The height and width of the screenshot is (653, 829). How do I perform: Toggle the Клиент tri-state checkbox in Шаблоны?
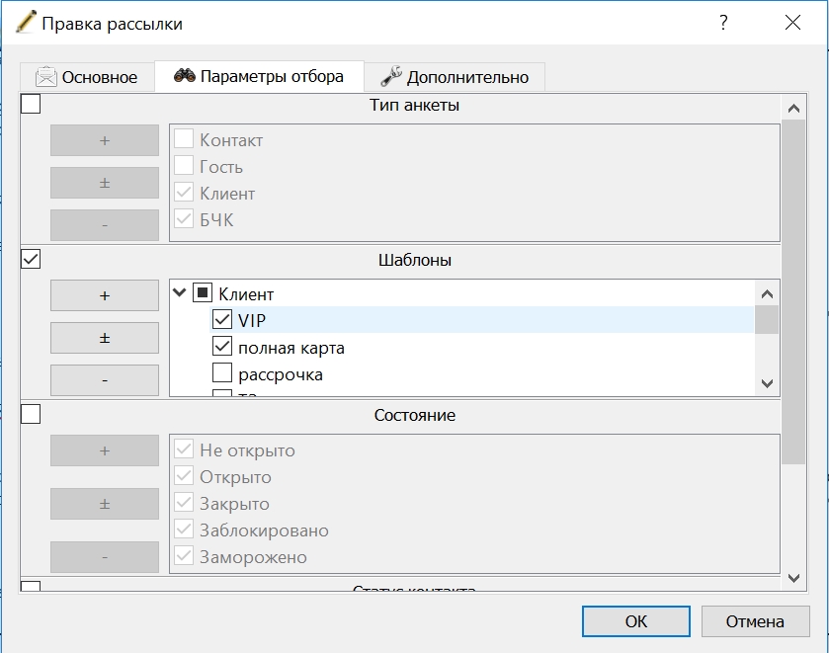(203, 292)
